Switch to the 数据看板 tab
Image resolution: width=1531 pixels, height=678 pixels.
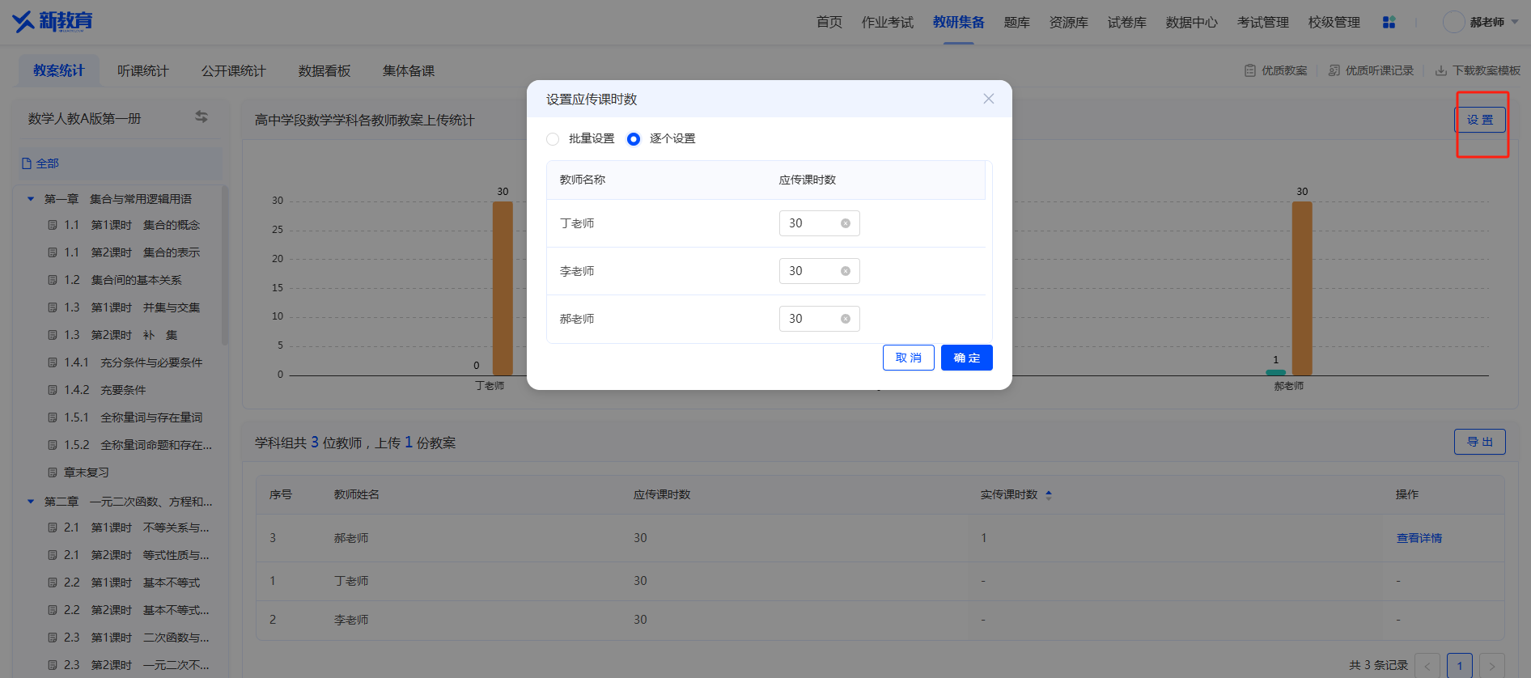click(x=324, y=70)
